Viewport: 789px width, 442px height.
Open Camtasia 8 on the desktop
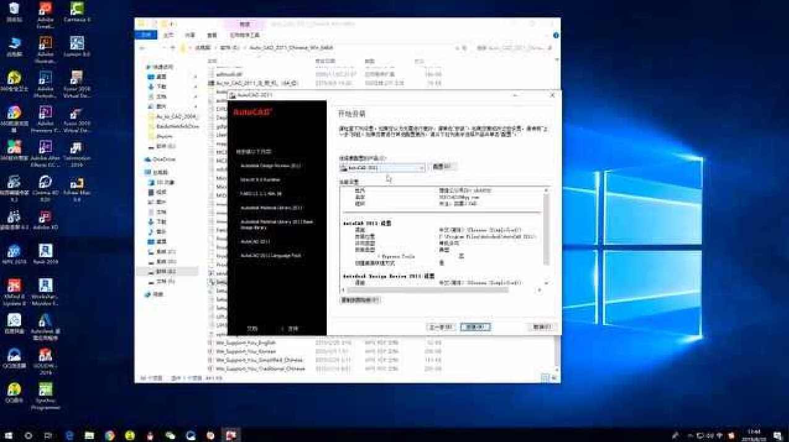pyautogui.click(x=77, y=11)
